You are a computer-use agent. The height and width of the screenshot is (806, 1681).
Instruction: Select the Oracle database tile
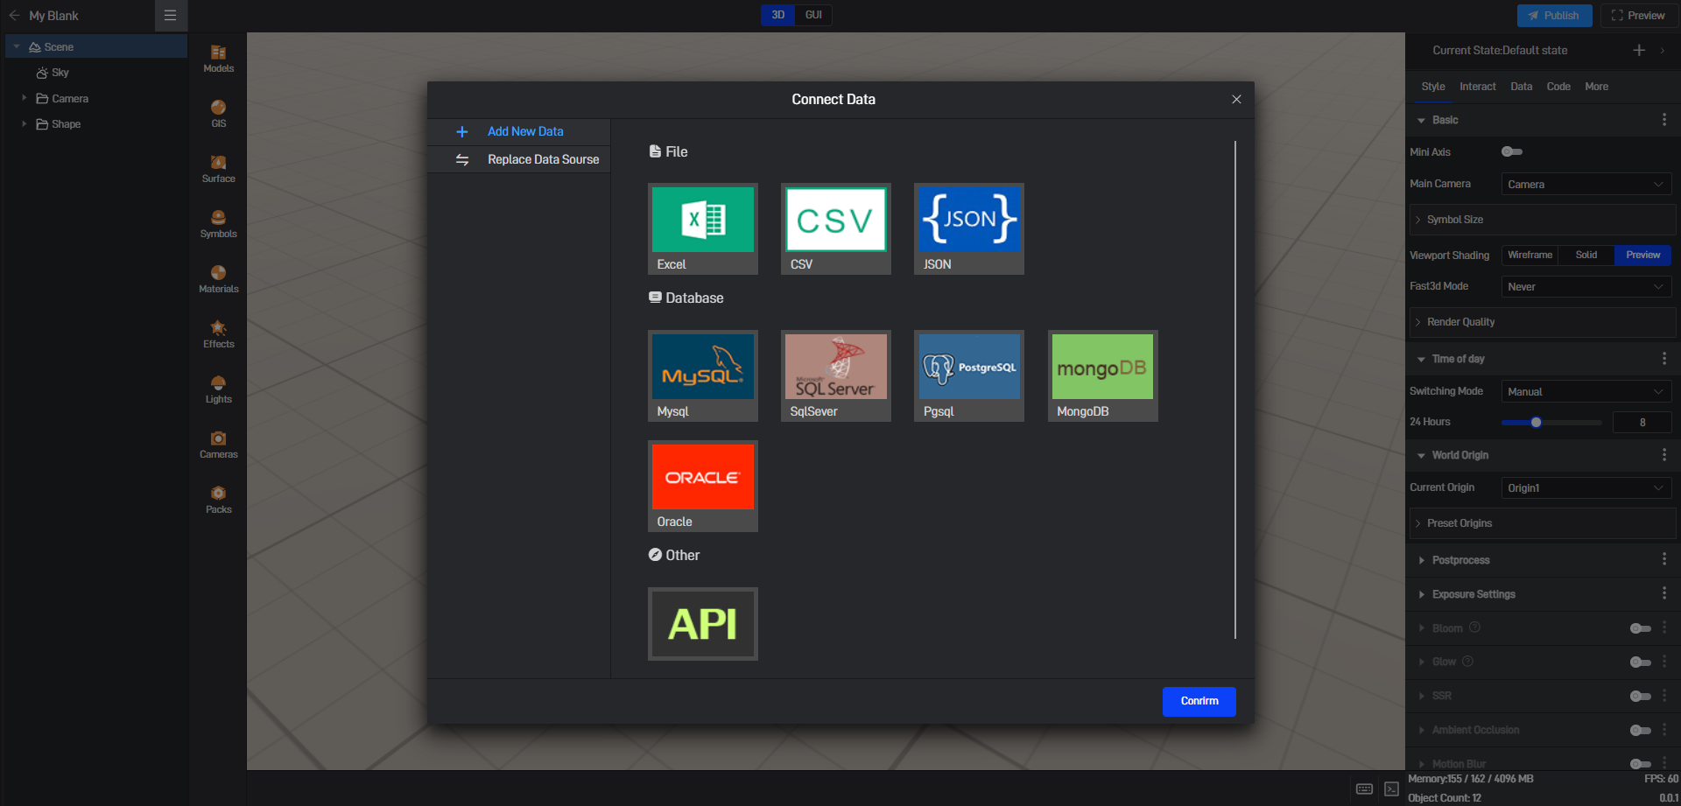tap(702, 486)
